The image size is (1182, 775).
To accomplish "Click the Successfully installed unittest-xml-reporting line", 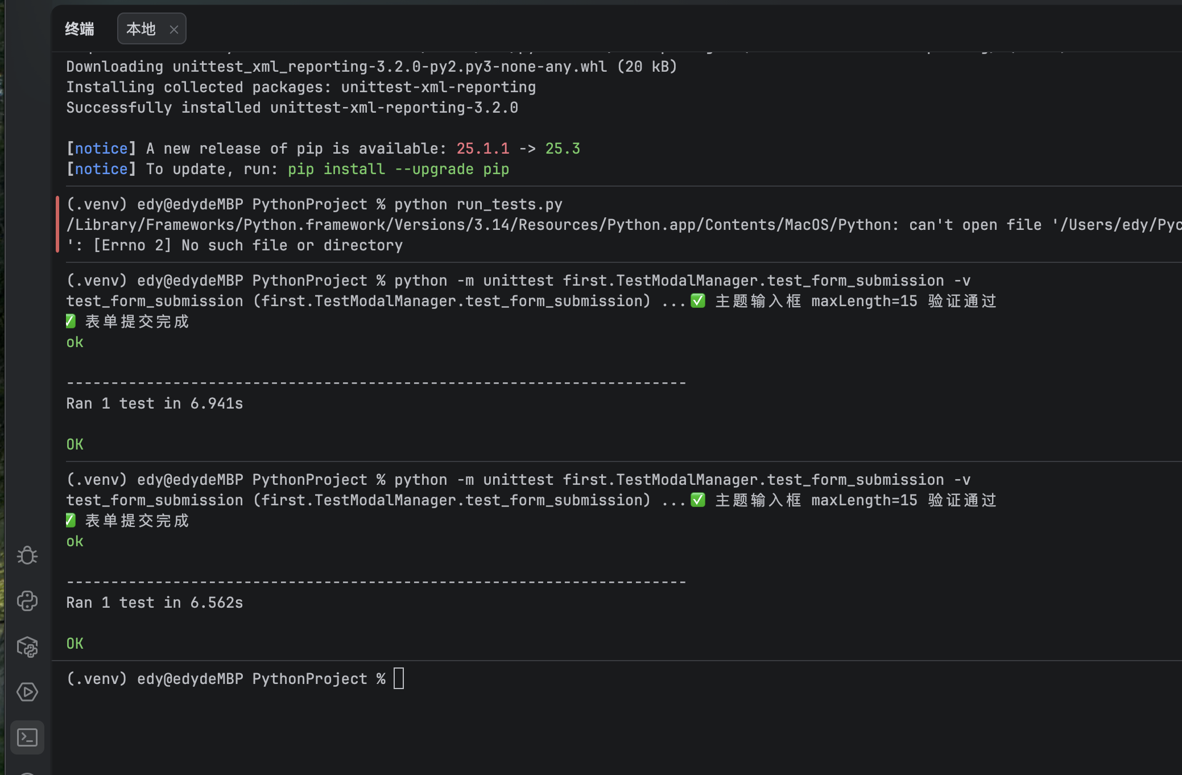I will (292, 108).
